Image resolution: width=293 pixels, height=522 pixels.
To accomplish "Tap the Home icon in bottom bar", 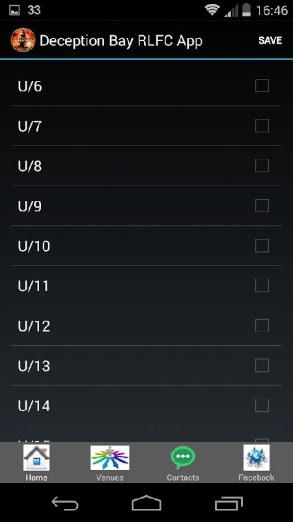I will (x=36, y=458).
